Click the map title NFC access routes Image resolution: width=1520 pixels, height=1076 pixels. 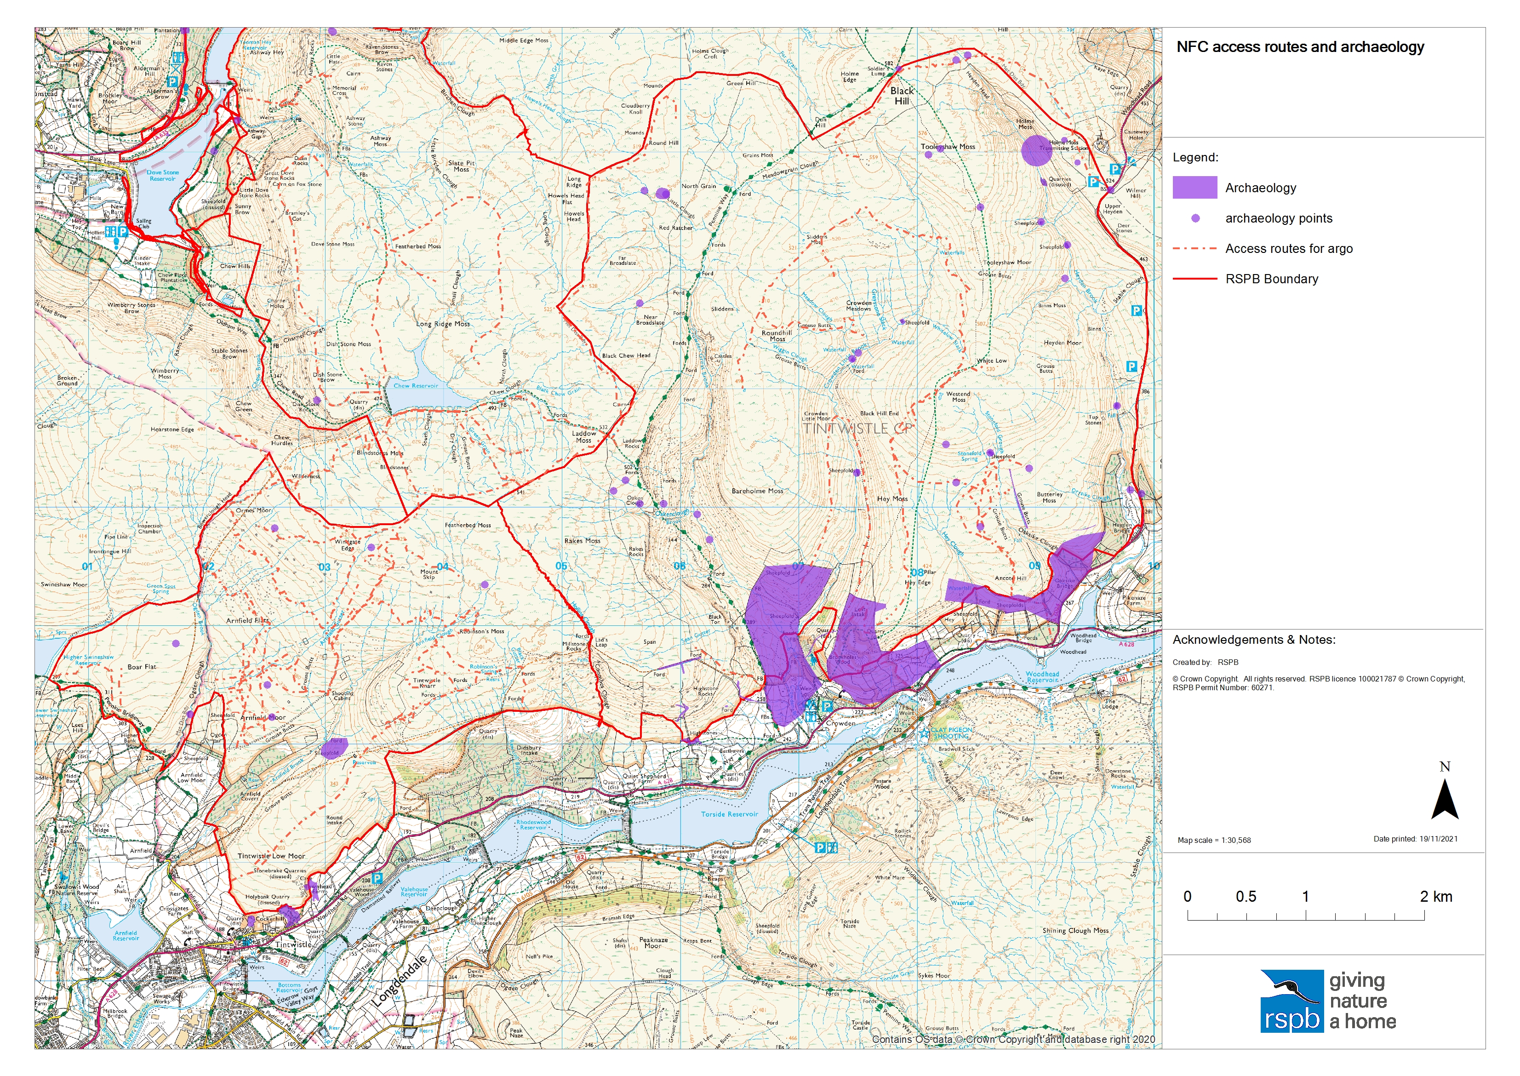(x=1300, y=47)
